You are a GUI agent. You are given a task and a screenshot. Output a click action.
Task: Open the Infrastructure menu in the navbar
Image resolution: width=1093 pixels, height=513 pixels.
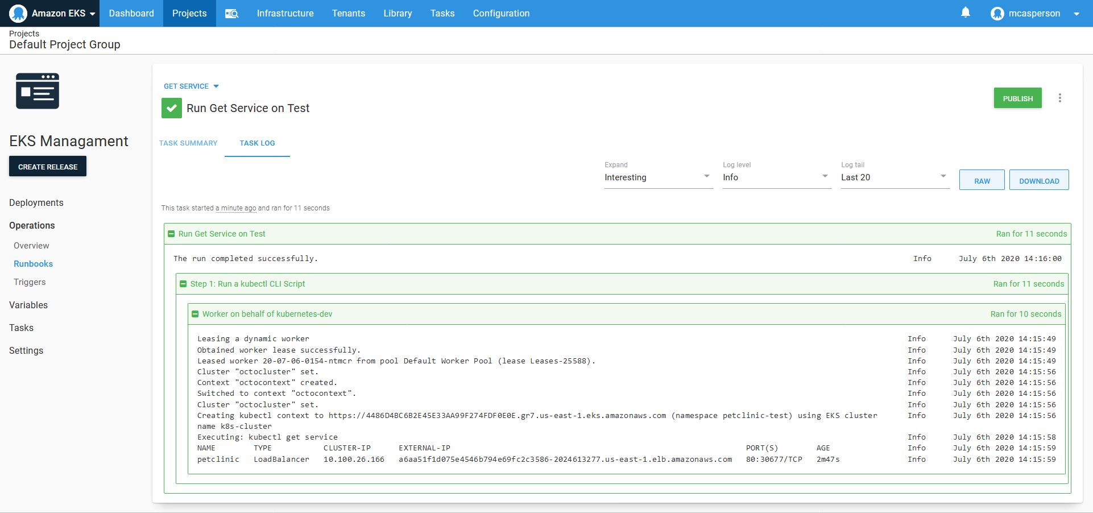point(285,13)
